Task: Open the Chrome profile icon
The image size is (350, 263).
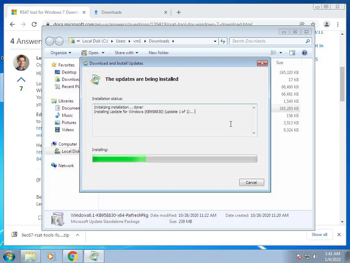Action: 326,24
